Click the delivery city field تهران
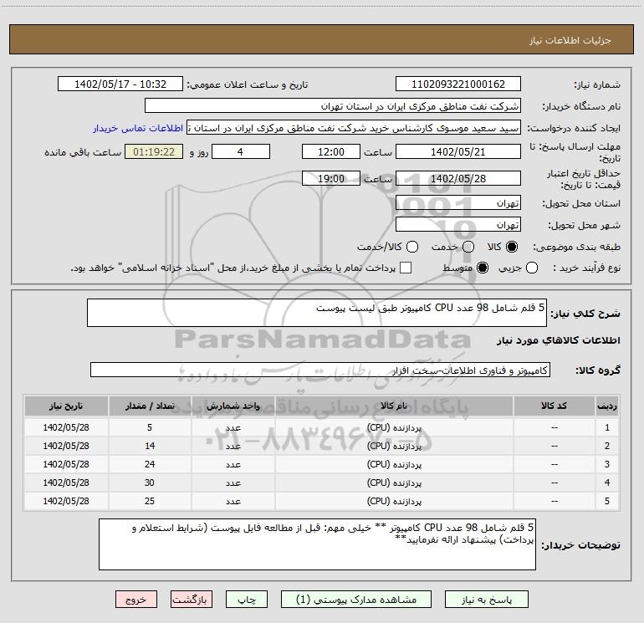The width and height of the screenshot is (644, 623). 458,225
